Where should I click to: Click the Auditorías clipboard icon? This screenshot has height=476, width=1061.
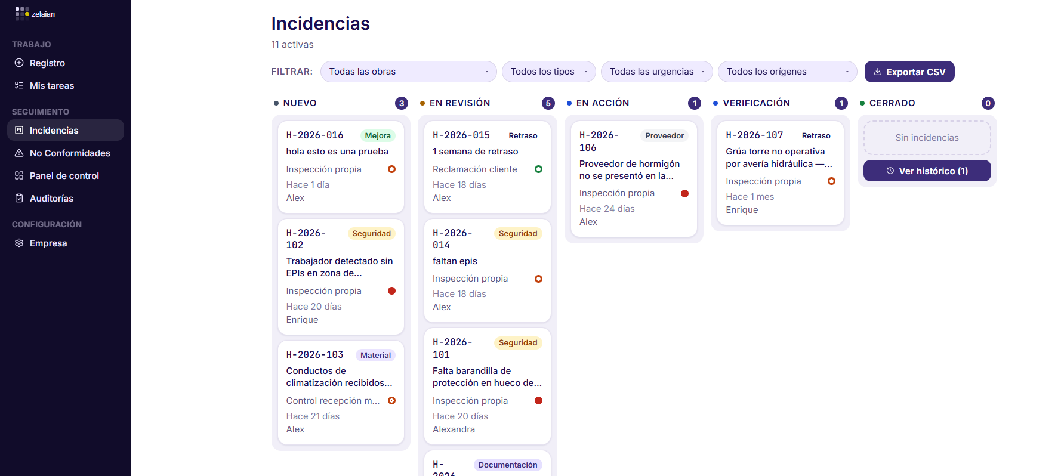click(19, 198)
